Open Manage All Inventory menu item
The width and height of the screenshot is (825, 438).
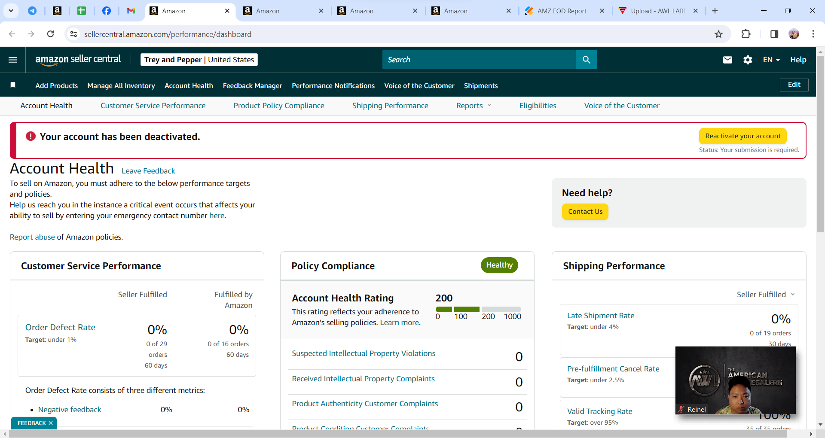click(x=121, y=86)
